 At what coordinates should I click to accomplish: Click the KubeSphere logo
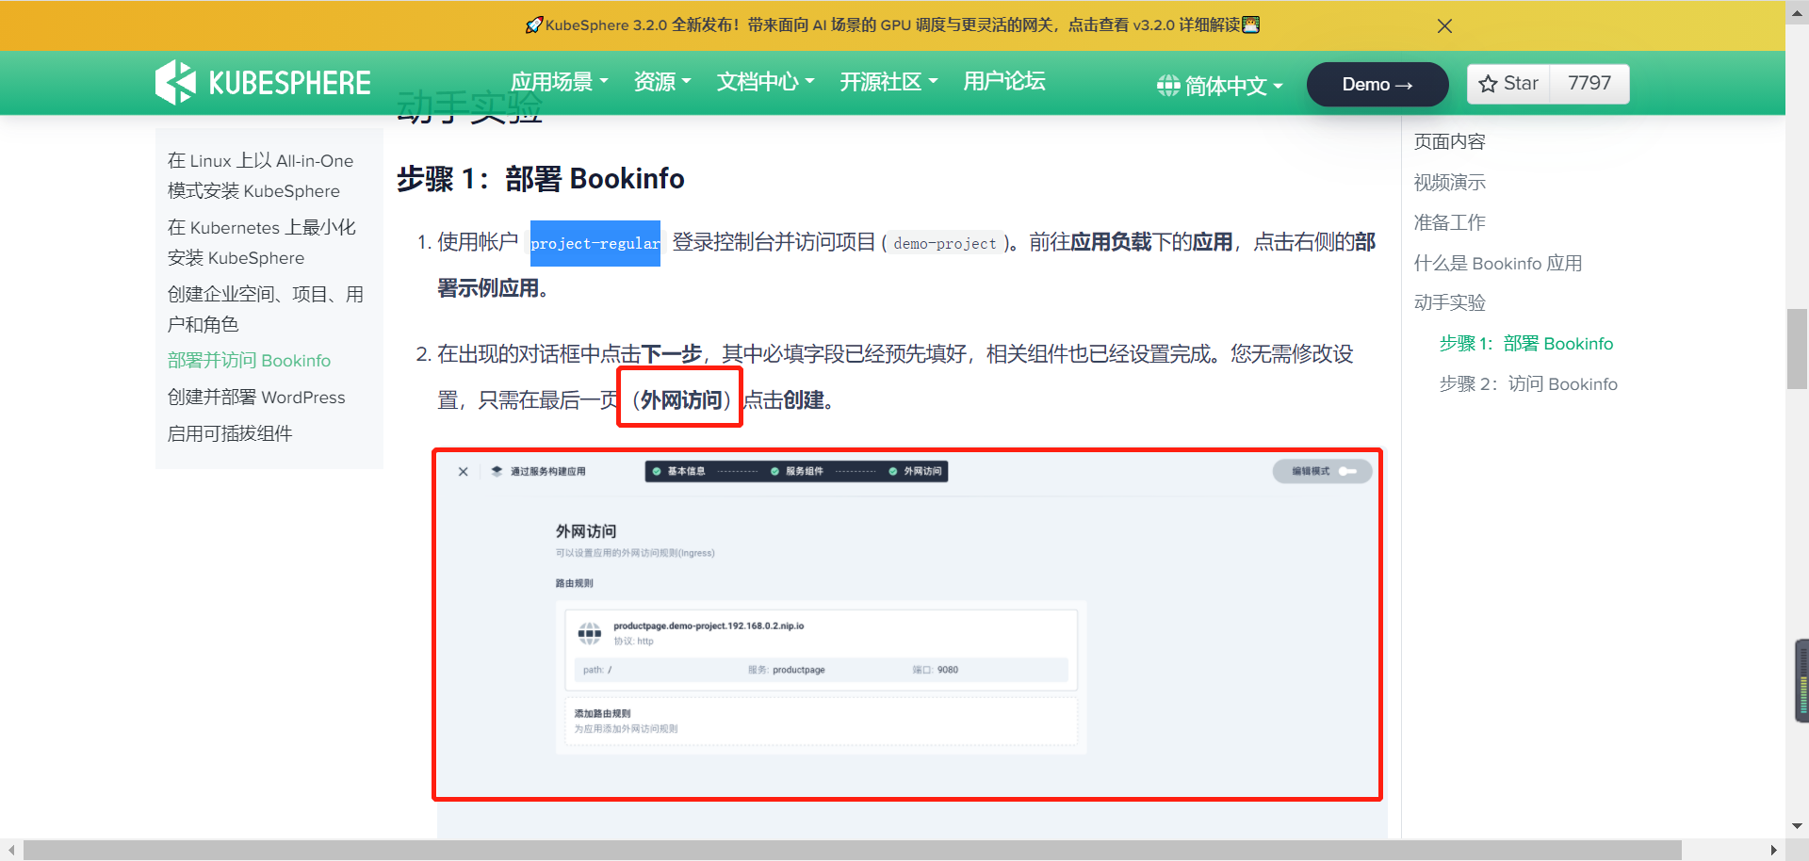click(x=263, y=83)
